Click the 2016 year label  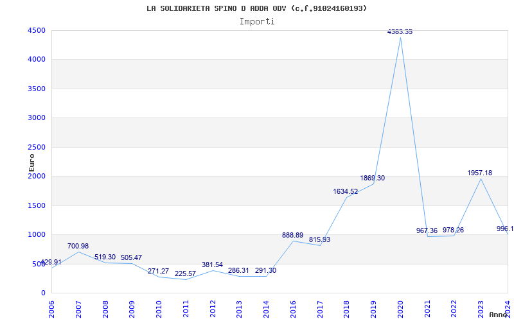[293, 309]
